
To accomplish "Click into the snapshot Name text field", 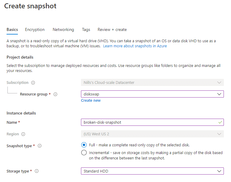I will (x=149, y=122).
